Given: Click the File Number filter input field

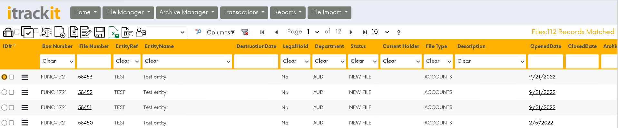Looking at the screenshot, I should point(94,61).
